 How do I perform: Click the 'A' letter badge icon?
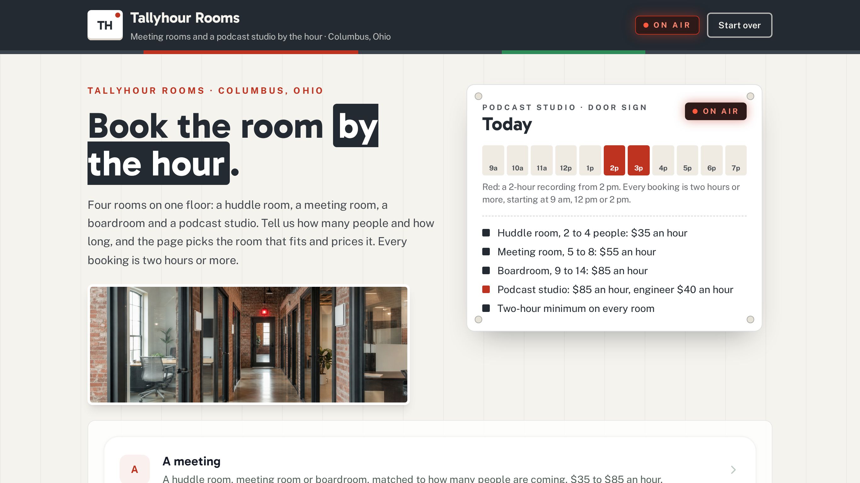(x=134, y=469)
